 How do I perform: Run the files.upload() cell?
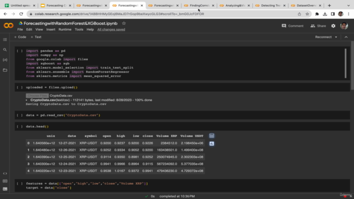[x=20, y=87]
